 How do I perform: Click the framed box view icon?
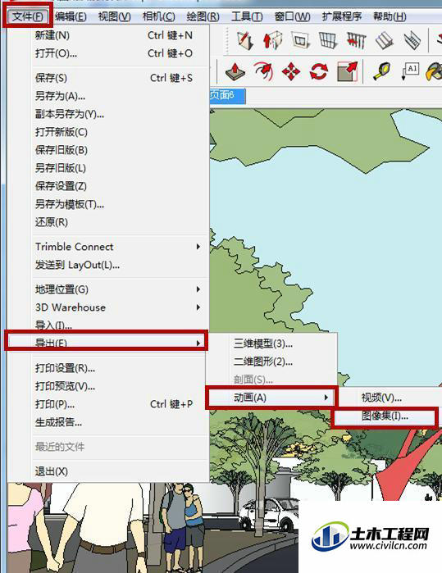(300, 40)
